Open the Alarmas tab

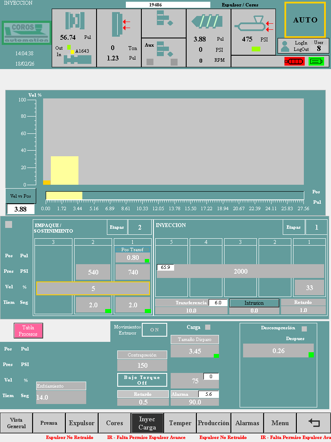[247, 423]
